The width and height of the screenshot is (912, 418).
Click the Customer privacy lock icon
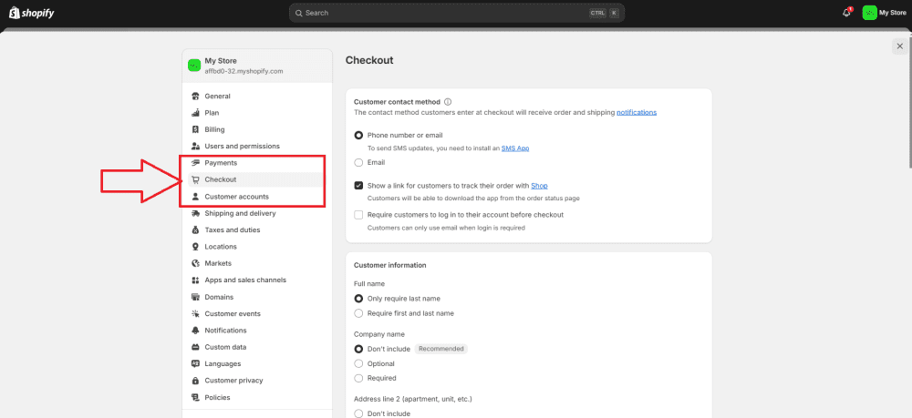(x=195, y=381)
